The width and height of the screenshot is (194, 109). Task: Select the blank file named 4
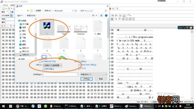pyautogui.click(x=64, y=44)
